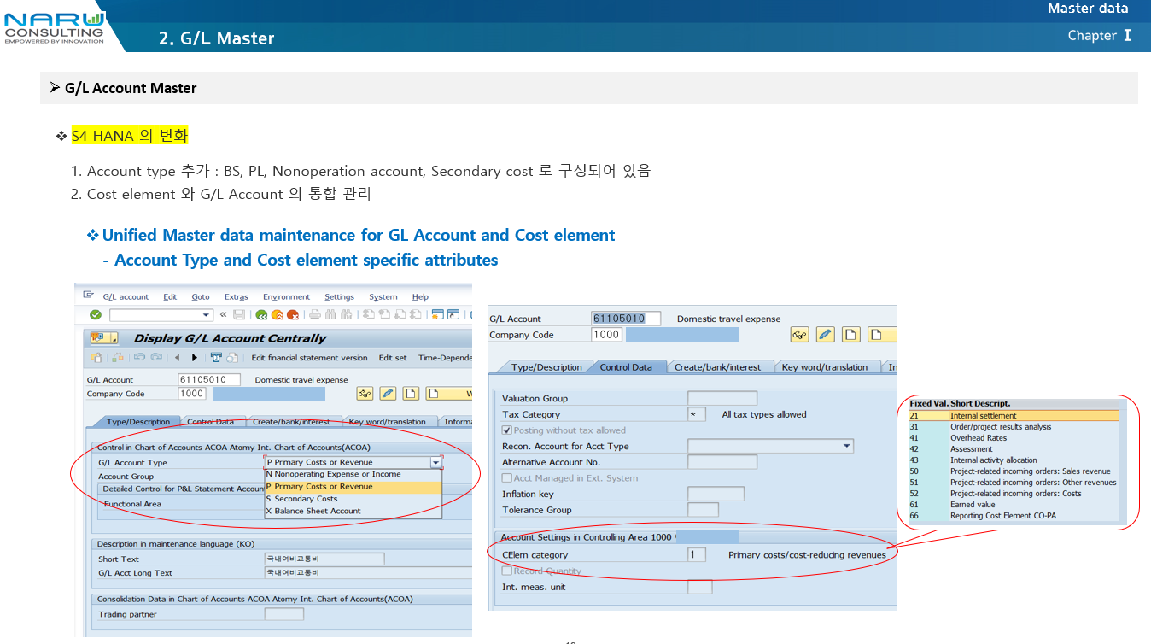Click the greyed Save diskette icon

[239, 315]
